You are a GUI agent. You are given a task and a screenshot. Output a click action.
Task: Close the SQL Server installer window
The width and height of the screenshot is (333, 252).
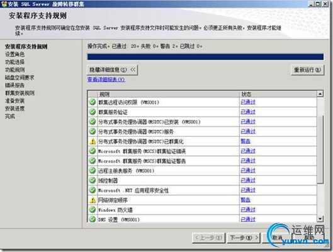[325, 4]
